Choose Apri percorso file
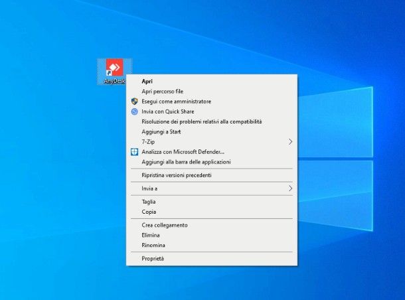The width and height of the screenshot is (405, 300). click(212, 92)
